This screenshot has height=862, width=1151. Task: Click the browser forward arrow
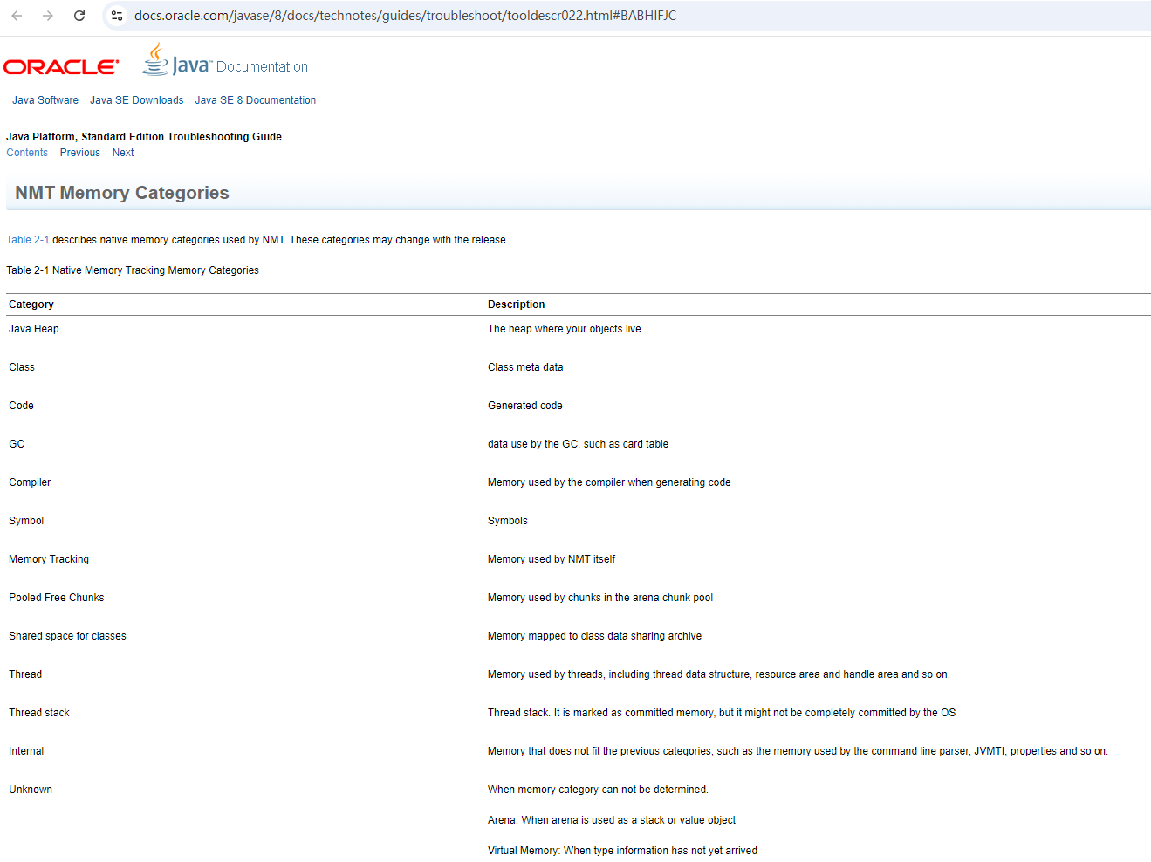pos(48,16)
